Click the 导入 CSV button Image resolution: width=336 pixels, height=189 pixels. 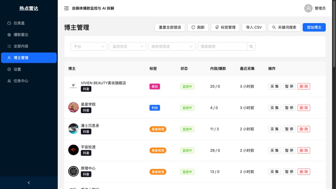tap(254, 27)
